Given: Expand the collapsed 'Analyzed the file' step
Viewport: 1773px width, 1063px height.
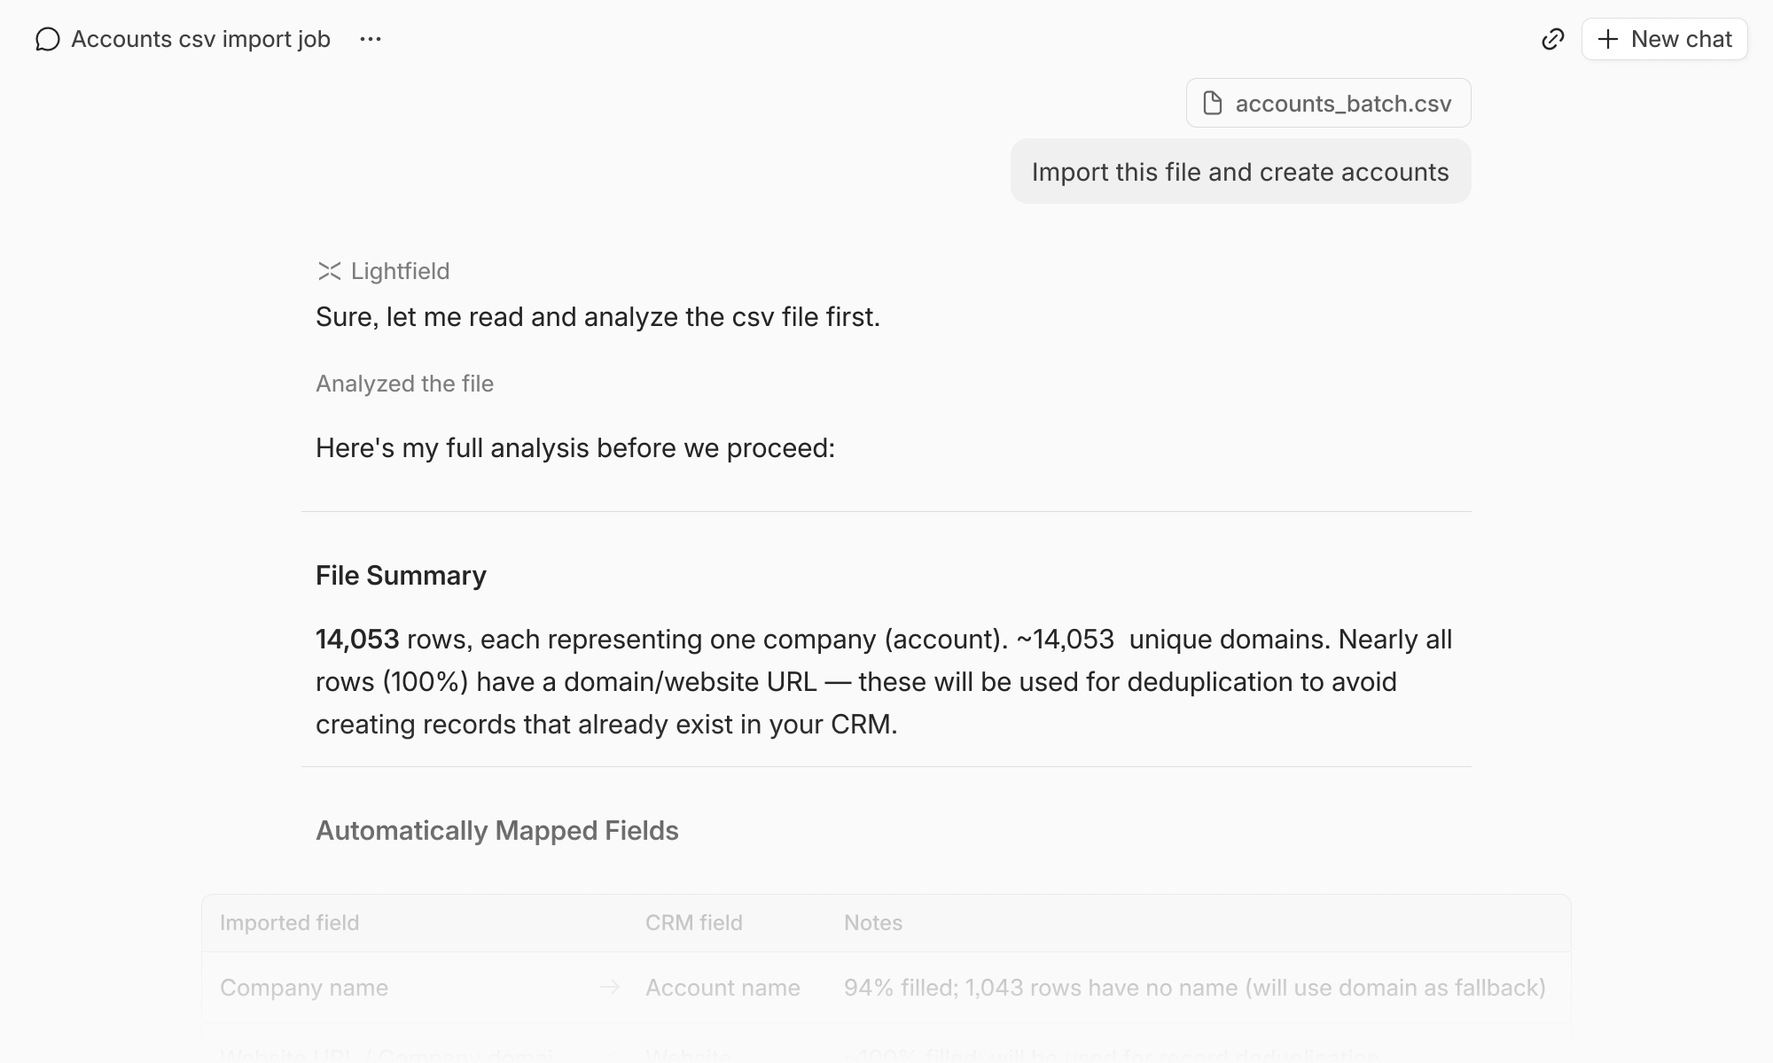Looking at the screenshot, I should point(404,384).
